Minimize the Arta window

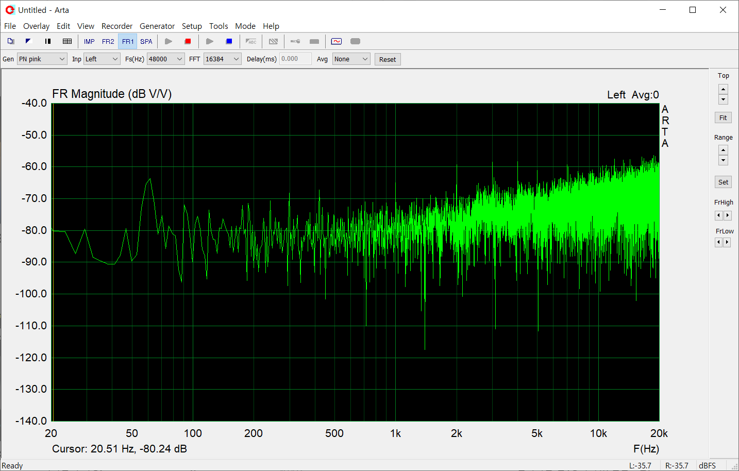tap(663, 10)
